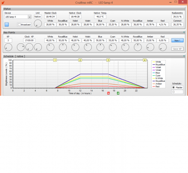
Task: Click the Cruithne app icon in the title bar
Action: coord(2,2)
